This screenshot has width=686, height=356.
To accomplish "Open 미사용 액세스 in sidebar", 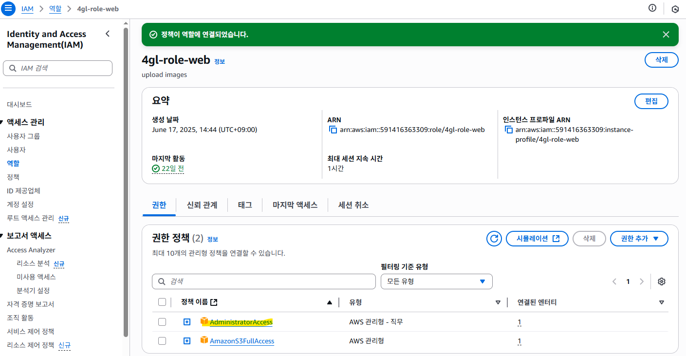I will click(36, 277).
